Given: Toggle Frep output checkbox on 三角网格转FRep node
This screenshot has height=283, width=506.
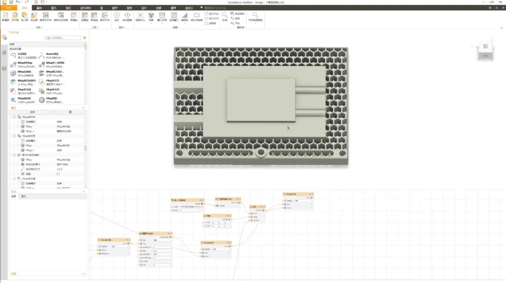Looking at the screenshot, I should click(232, 203).
